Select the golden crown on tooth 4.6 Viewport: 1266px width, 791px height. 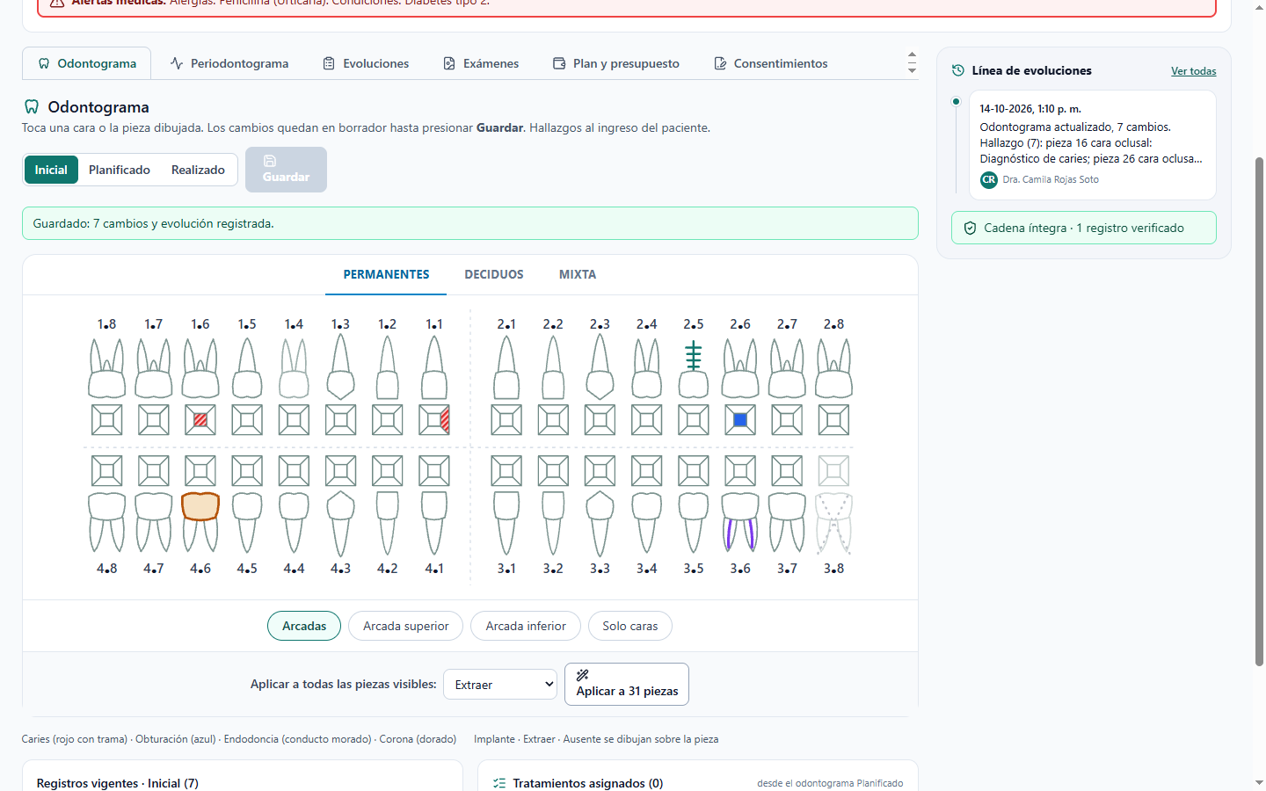200,507
